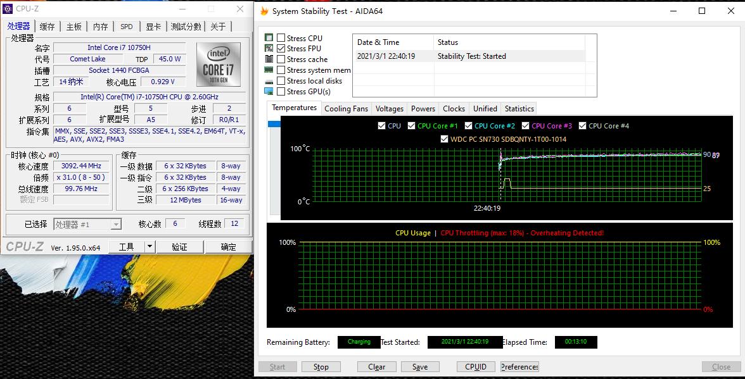This screenshot has height=379, width=745.
Task: Click the Intel Core i7 logo badge
Action: pyautogui.click(x=218, y=65)
